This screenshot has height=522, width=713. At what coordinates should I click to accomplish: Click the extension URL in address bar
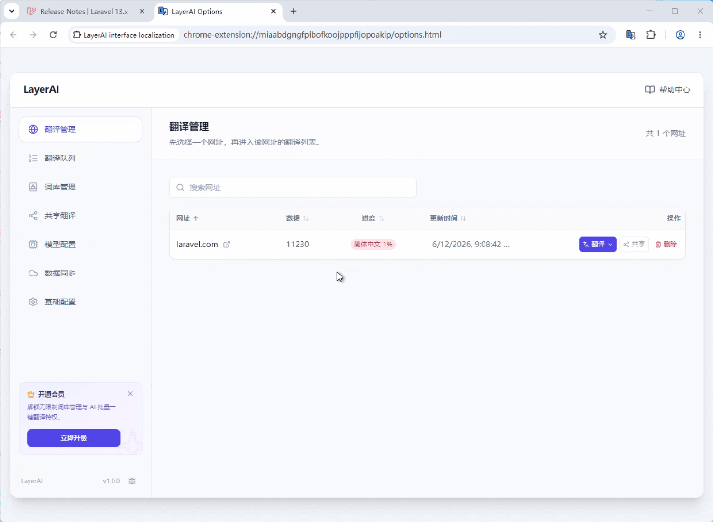click(312, 35)
